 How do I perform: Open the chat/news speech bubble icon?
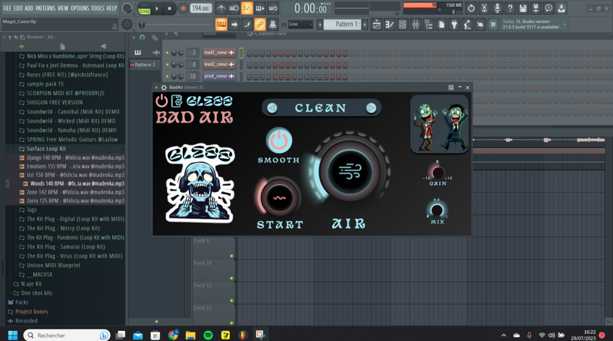coord(548,8)
